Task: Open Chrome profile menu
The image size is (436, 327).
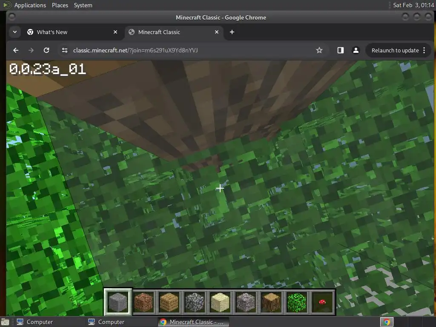Action: [356, 50]
